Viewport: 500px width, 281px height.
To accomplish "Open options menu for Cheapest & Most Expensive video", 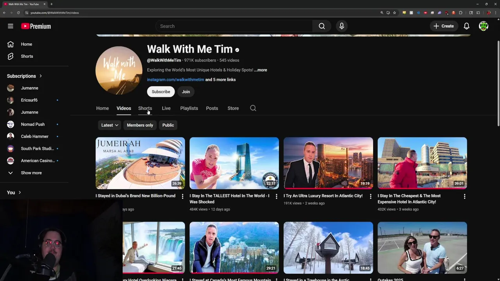I will (464, 196).
